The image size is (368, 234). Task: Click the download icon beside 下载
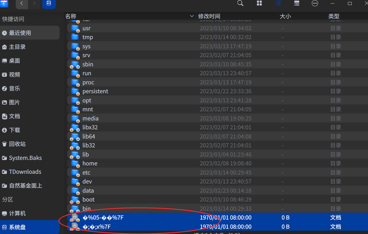click(4, 130)
